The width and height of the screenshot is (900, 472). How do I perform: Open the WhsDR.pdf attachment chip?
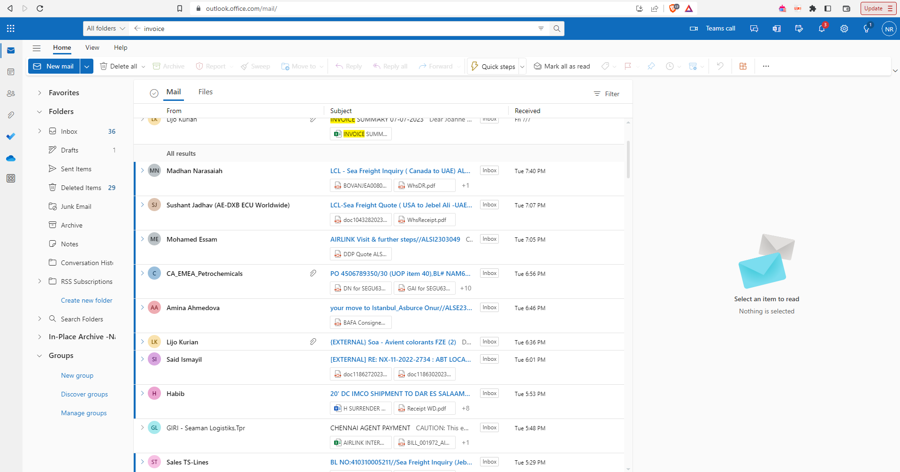tap(424, 185)
